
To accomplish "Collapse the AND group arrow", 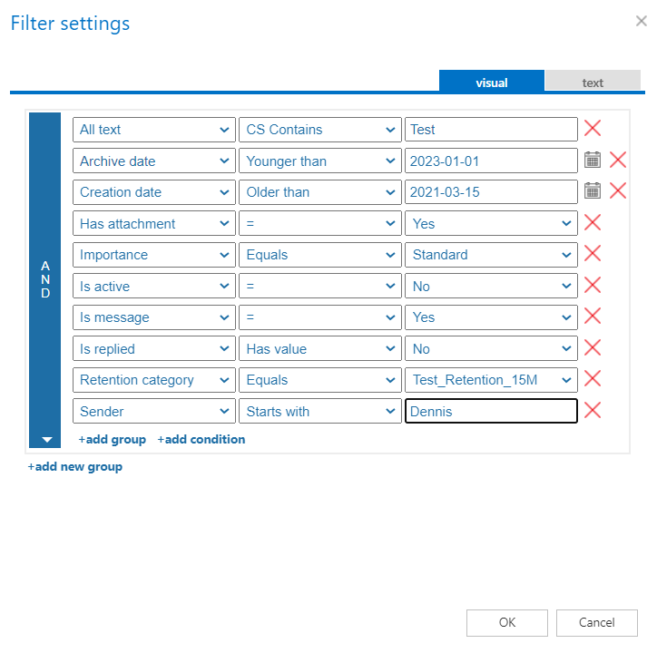I will pyautogui.click(x=45, y=439).
